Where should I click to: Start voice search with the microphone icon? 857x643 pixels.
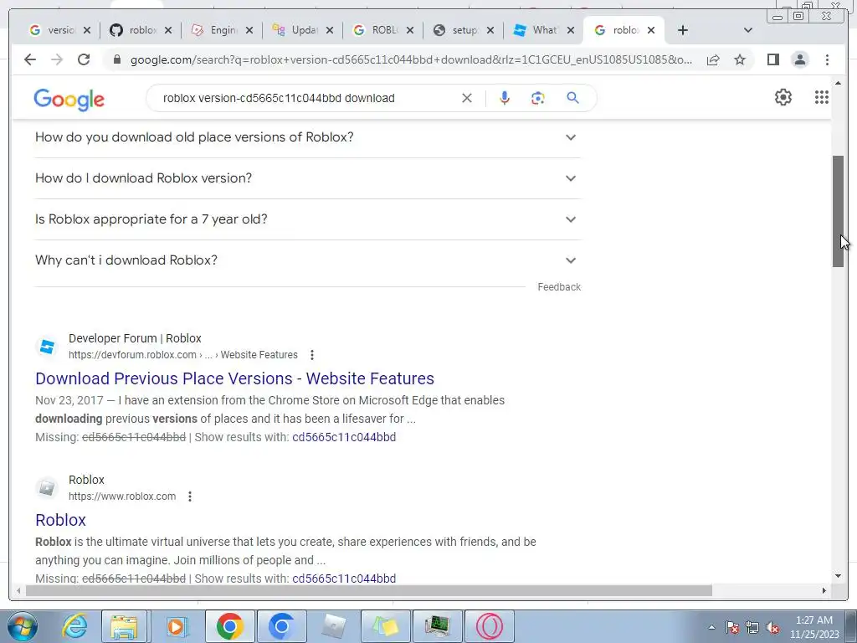pos(505,98)
